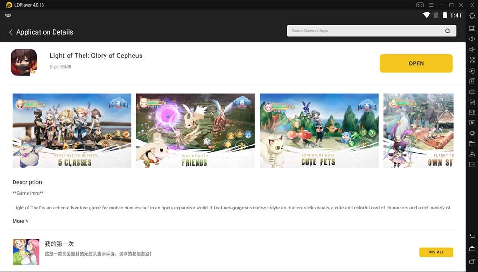Install the 我的第一次 app

click(x=436, y=252)
